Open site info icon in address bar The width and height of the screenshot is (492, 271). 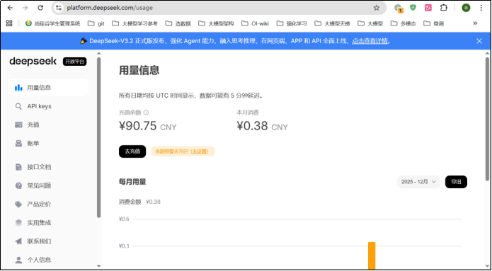[59, 8]
